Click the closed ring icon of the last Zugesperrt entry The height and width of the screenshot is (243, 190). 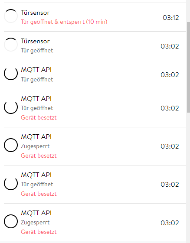click(x=11, y=221)
